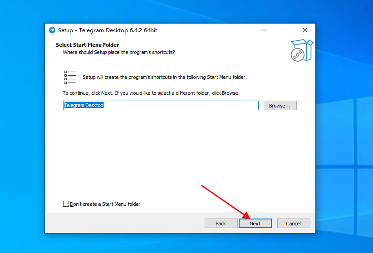Click the Telegram logo in title bar
The height and width of the screenshot is (253, 373).
coord(52,30)
